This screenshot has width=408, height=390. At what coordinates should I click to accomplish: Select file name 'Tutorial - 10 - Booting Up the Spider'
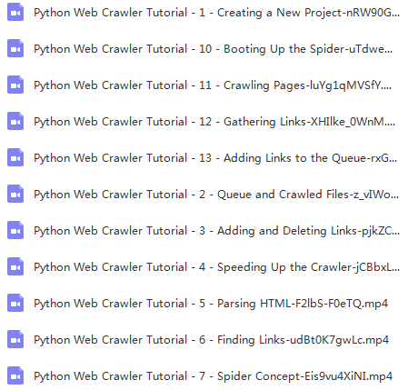pos(214,49)
